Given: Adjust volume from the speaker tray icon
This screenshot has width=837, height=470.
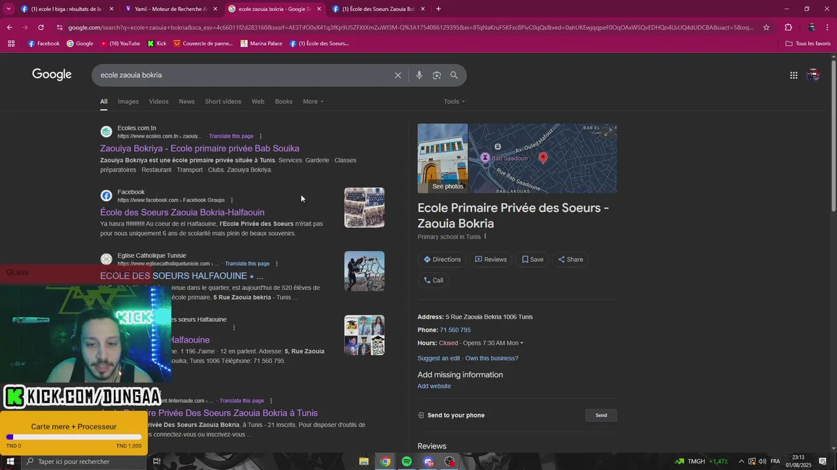Looking at the screenshot, I should 762,462.
